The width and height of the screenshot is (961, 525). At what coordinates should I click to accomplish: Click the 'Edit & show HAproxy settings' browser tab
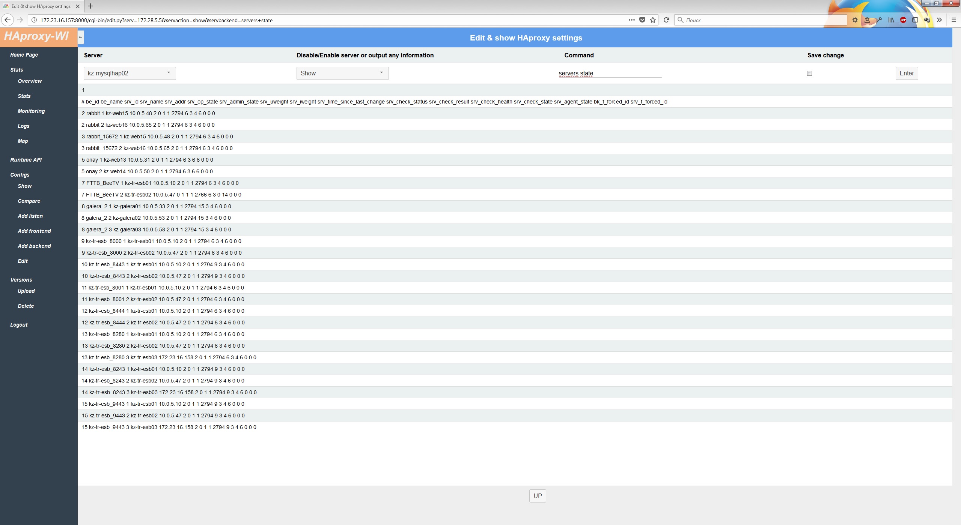click(41, 6)
